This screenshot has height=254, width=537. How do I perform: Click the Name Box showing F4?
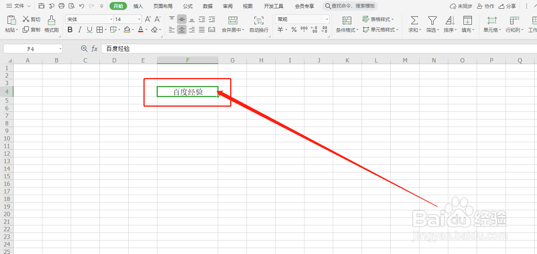pyautogui.click(x=33, y=49)
